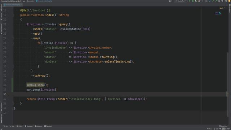231x130 pixels.
Task: Open the Problems tool window tab
Action: (29, 126)
